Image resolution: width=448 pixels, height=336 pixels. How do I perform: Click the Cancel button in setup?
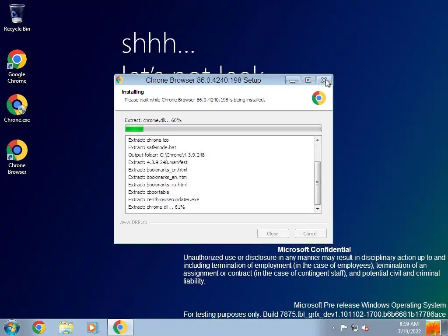(x=311, y=234)
